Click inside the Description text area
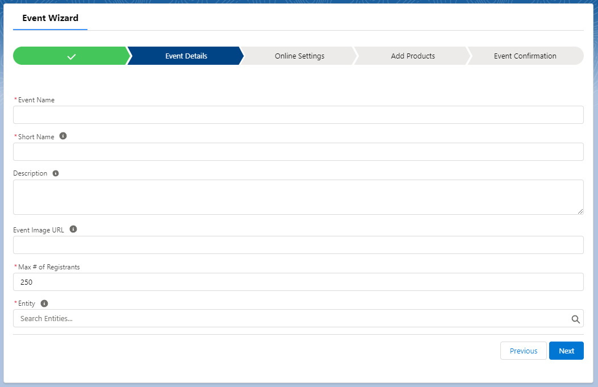 (298, 197)
